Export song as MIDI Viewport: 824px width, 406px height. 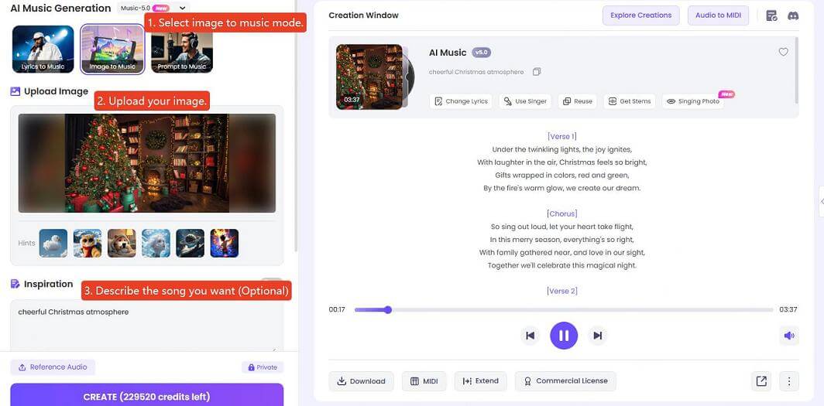tap(424, 381)
